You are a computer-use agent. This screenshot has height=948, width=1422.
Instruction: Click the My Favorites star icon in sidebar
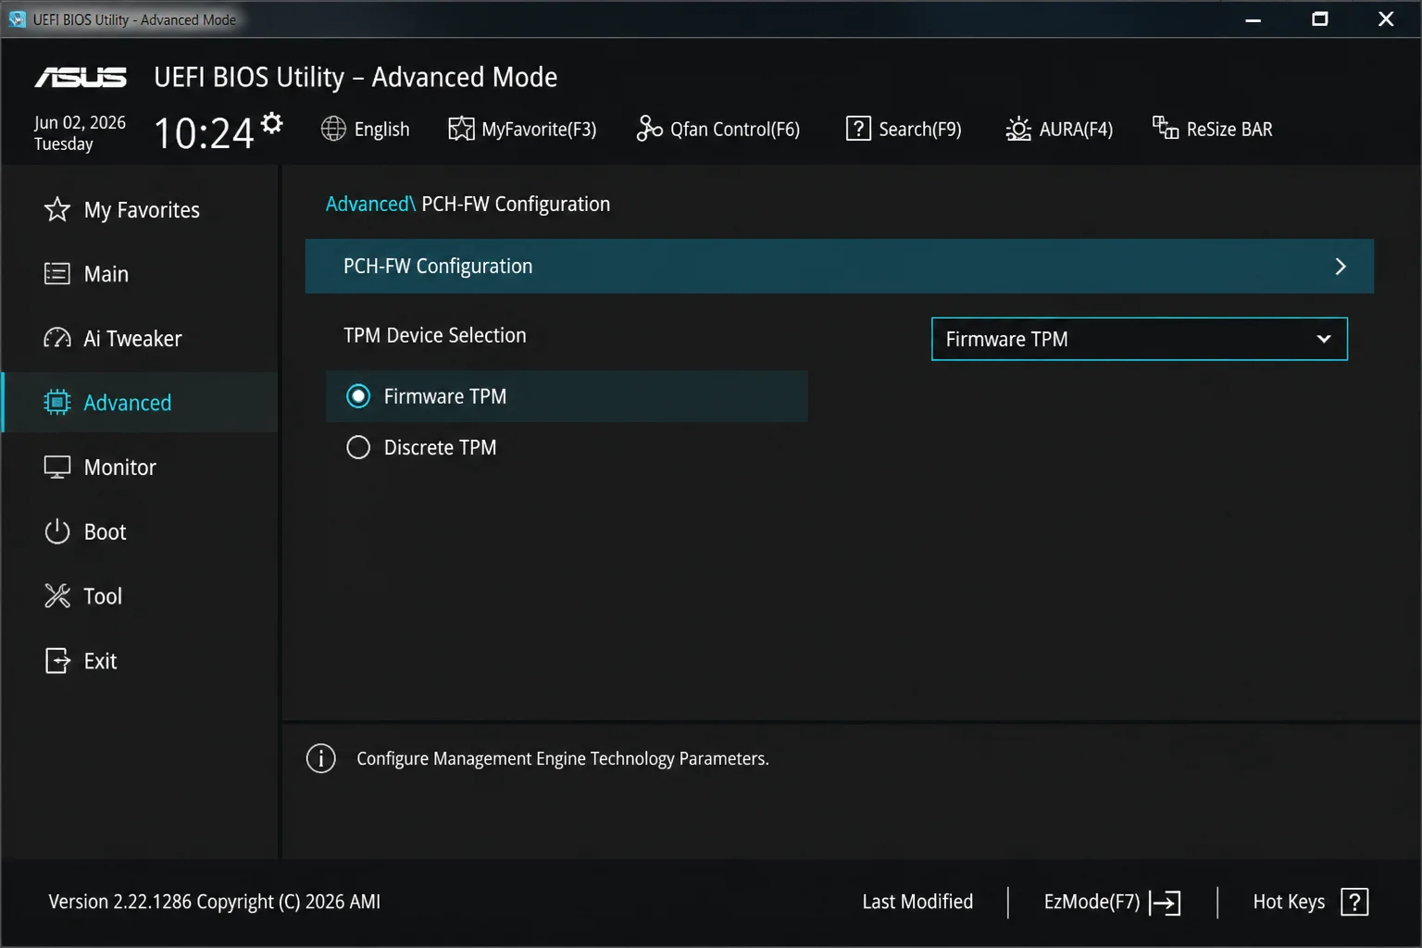tap(57, 209)
